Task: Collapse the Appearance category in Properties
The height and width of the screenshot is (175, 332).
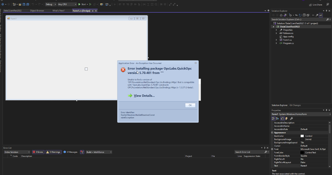Action: click(272, 133)
